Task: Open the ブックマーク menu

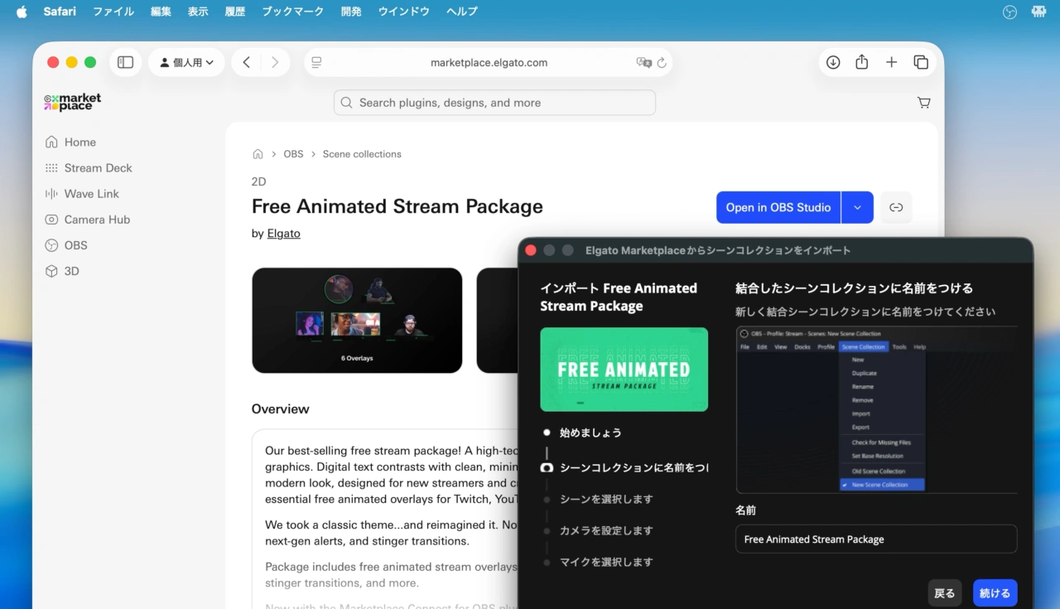Action: click(292, 12)
